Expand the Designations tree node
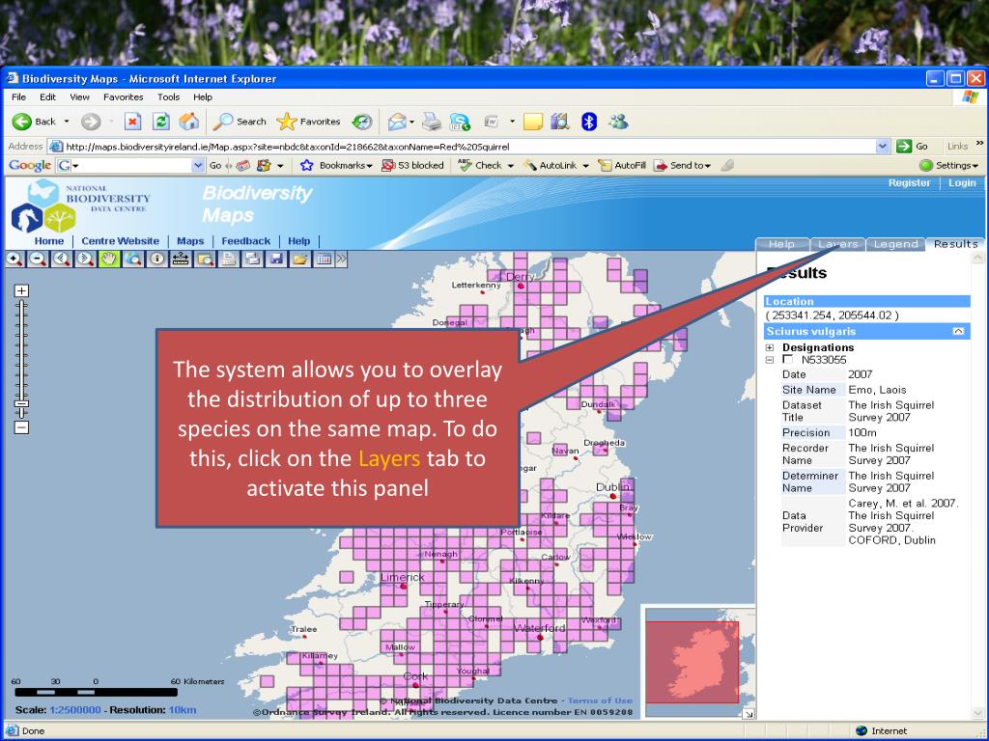This screenshot has height=741, width=989. (x=770, y=347)
